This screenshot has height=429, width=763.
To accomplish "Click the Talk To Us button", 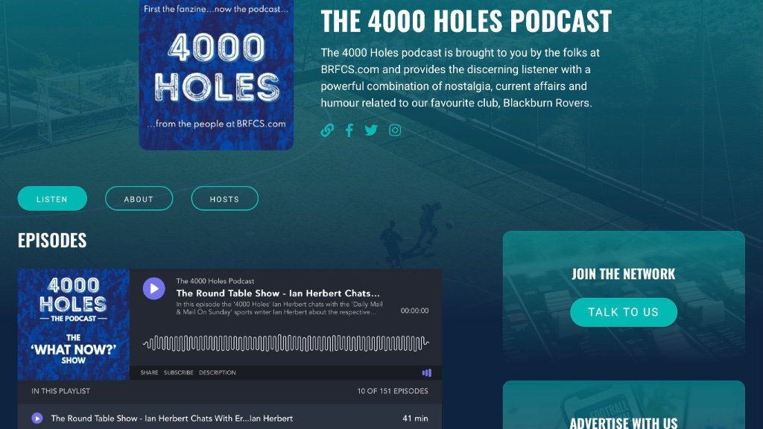I will point(624,312).
